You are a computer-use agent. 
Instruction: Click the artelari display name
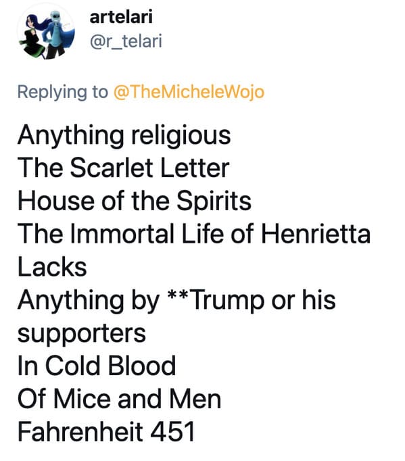[x=121, y=17]
